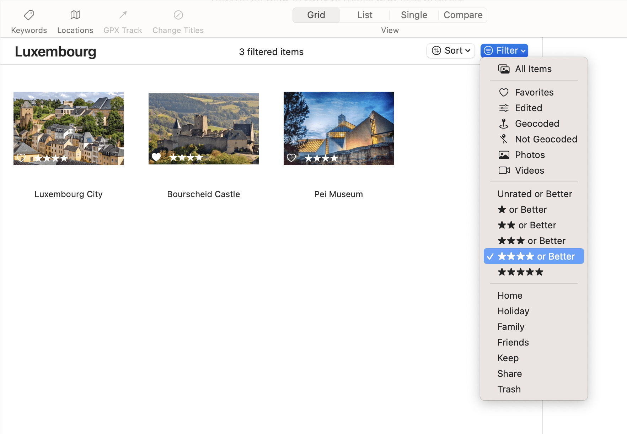Filter by Trash keyword
Viewport: 627px width, 434px height.
[x=534, y=389]
